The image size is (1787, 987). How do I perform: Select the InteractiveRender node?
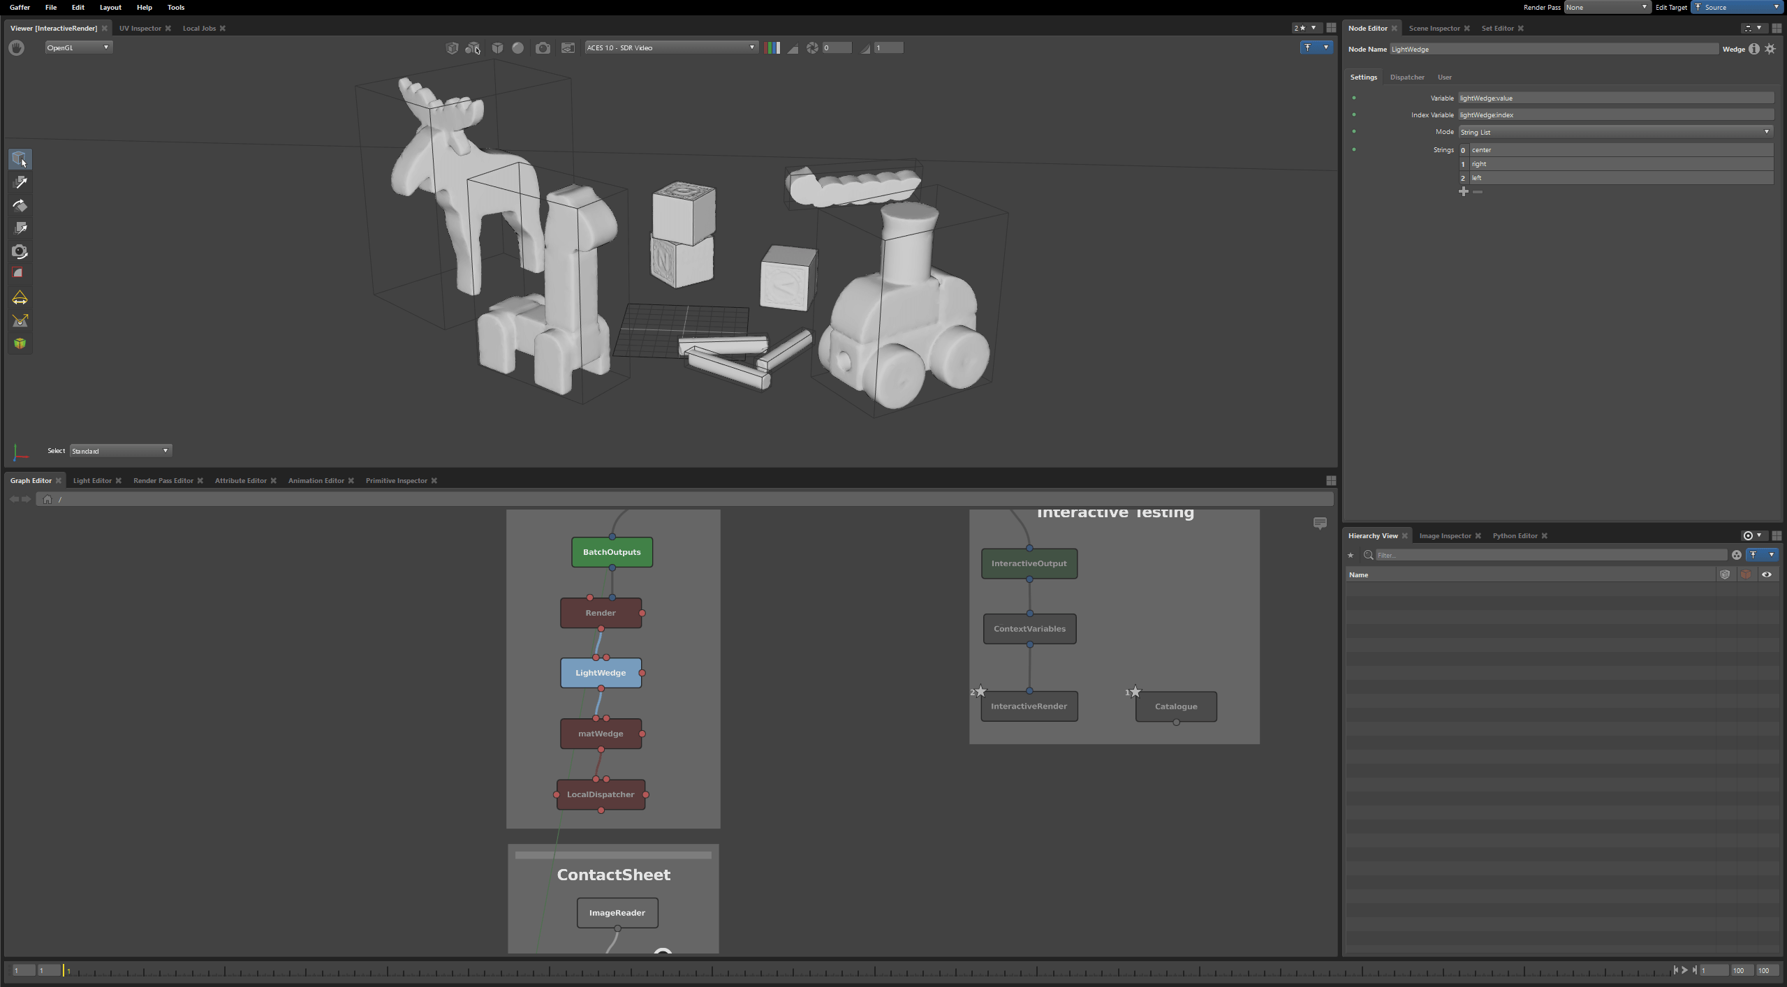(1029, 706)
